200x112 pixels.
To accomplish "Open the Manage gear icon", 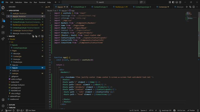I will point(3,106).
